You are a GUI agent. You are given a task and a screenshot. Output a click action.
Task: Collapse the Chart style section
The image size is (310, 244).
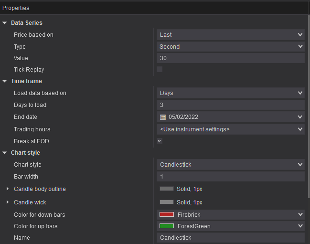click(5, 153)
